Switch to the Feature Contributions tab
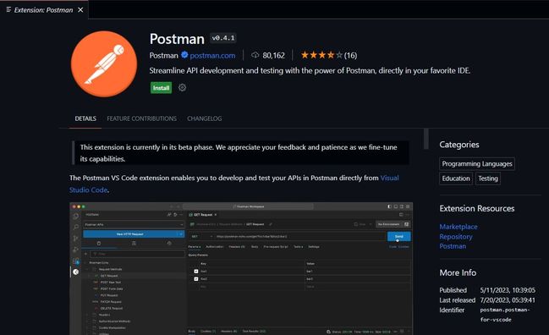Viewport: 549px width, 335px height. (x=142, y=118)
